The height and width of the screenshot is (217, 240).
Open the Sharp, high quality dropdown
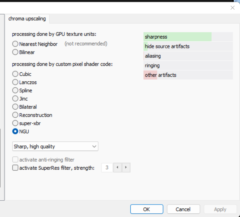pyautogui.click(x=55, y=146)
